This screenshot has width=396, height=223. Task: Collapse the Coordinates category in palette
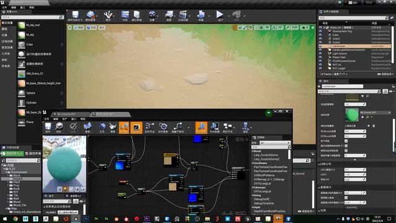(x=252, y=163)
